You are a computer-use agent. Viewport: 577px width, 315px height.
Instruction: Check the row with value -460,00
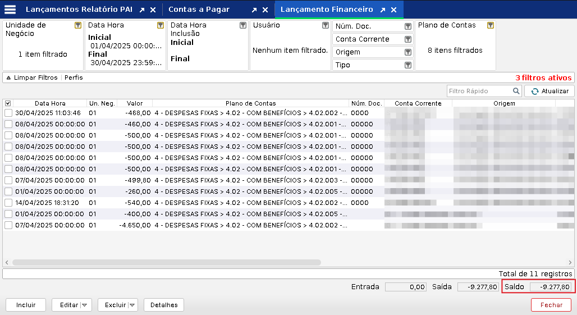click(8, 124)
